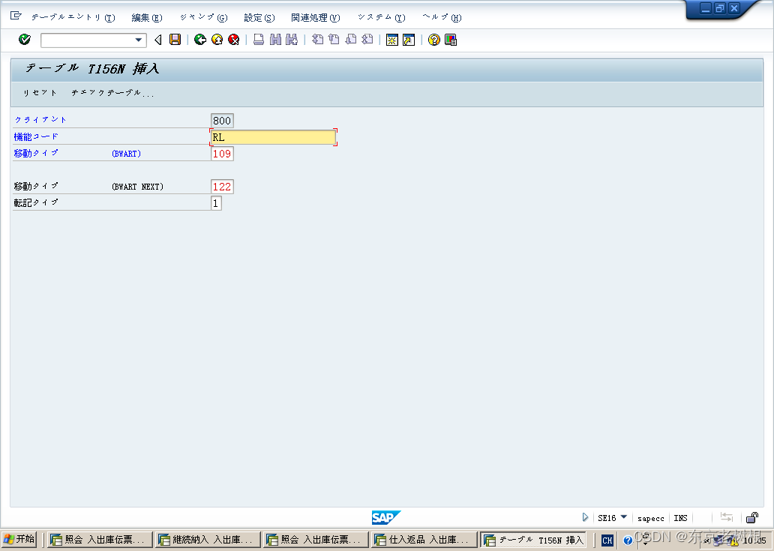The image size is (774, 551).
Task: Click the CH language indicator in taskbar
Action: point(607,541)
